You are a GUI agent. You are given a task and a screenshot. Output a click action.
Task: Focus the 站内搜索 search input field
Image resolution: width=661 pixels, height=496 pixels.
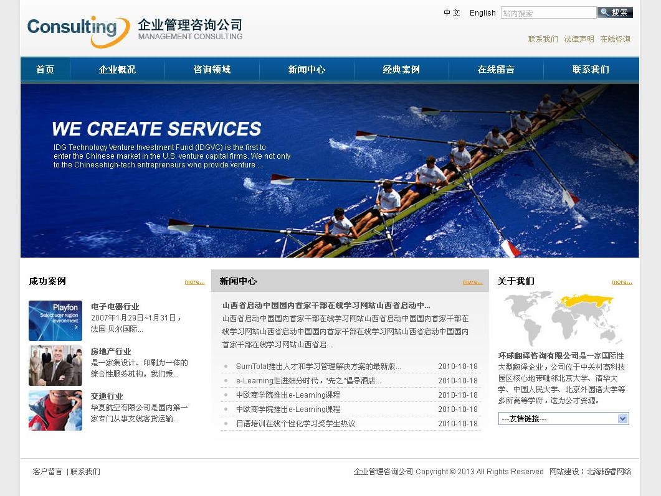point(548,13)
